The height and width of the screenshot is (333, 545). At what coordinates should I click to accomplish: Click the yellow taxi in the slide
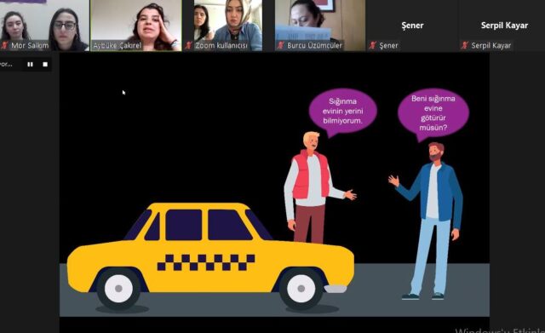click(210, 255)
